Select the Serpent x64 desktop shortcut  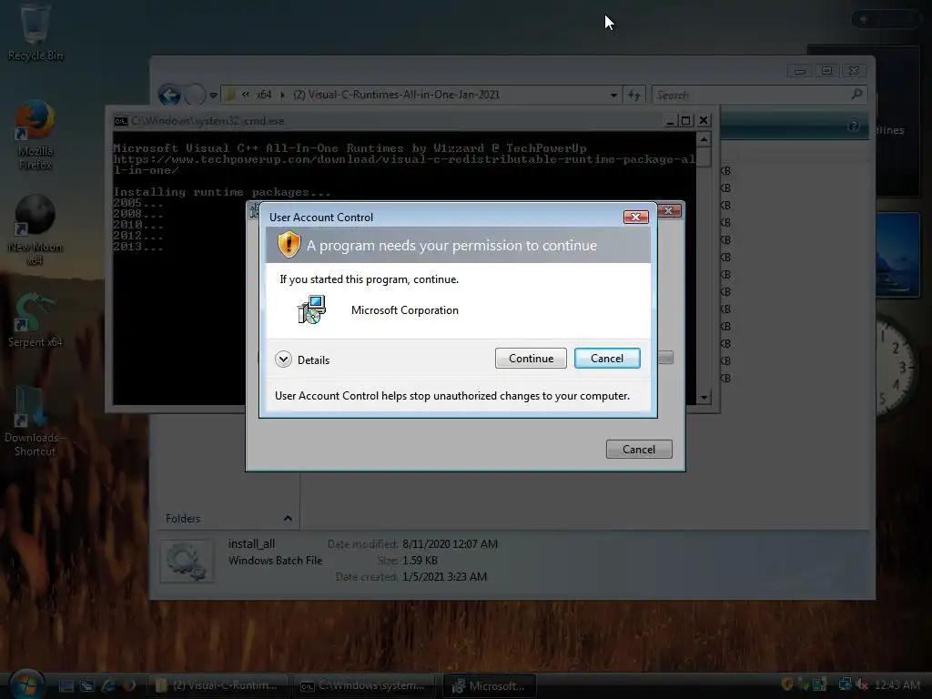[x=35, y=319]
